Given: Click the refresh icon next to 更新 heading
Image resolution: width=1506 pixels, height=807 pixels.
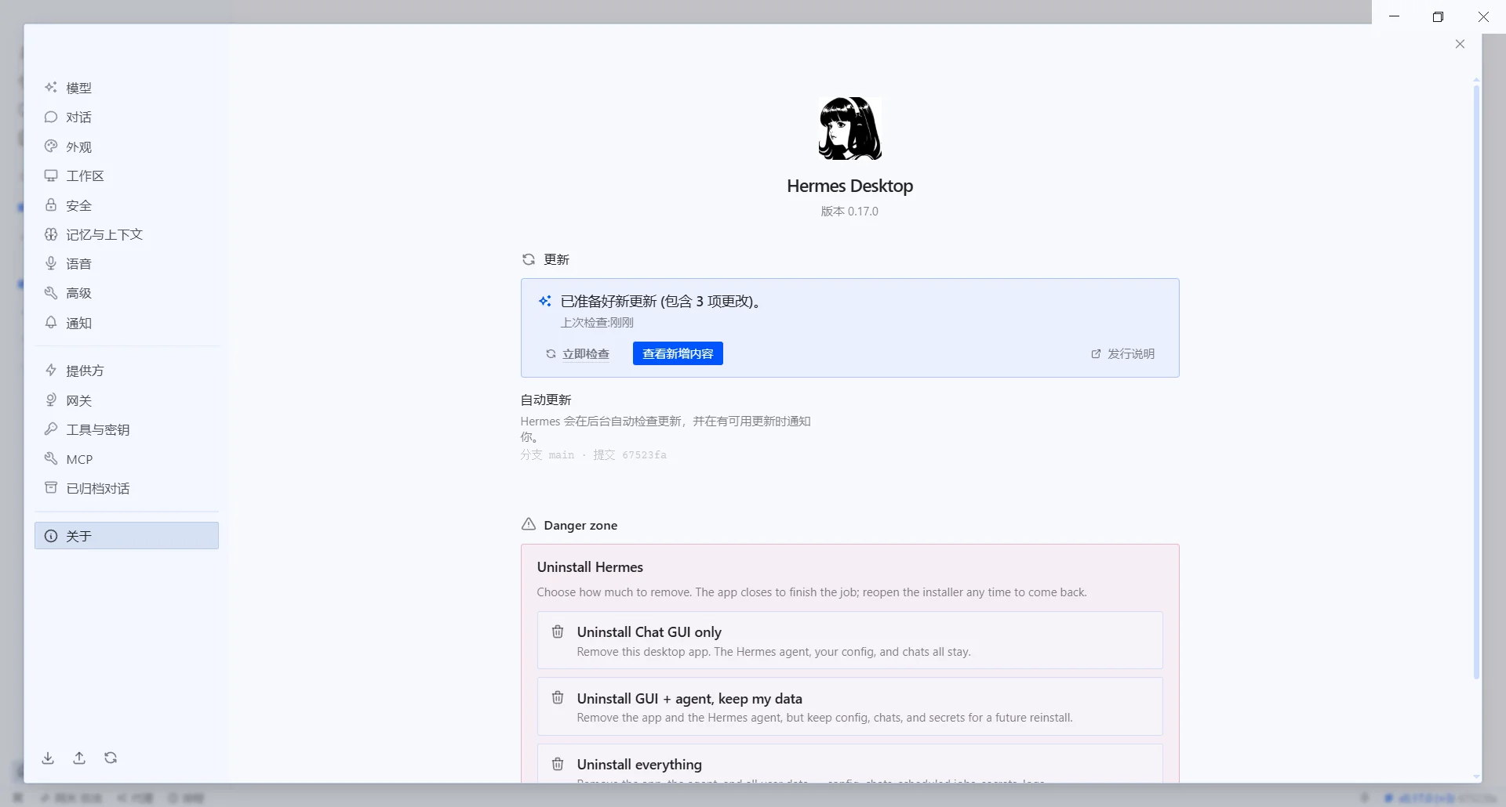Looking at the screenshot, I should click(x=529, y=259).
